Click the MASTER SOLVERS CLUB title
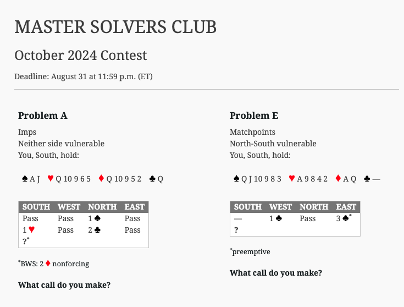The image size is (404, 307). [115, 27]
